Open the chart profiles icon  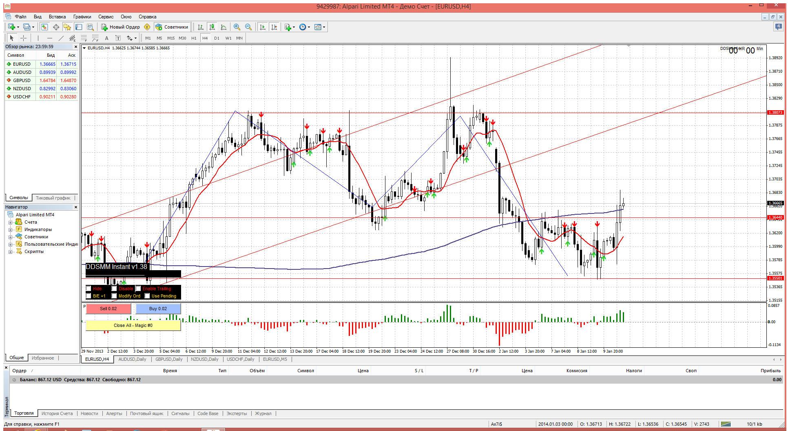point(27,27)
